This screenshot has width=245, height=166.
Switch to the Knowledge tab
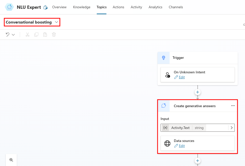point(81,7)
